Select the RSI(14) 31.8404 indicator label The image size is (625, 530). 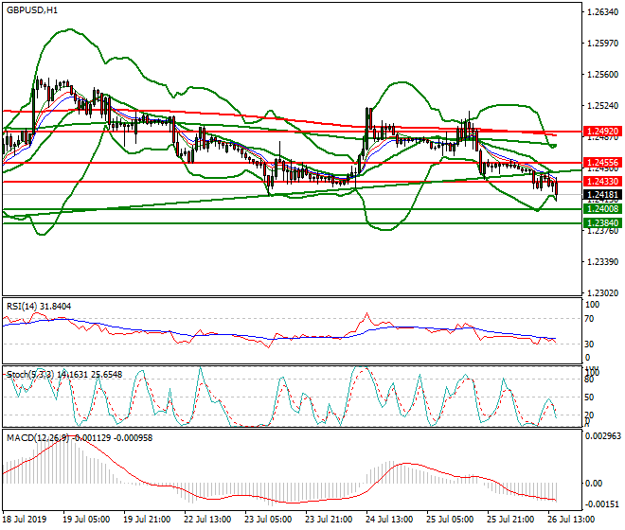[x=39, y=307]
